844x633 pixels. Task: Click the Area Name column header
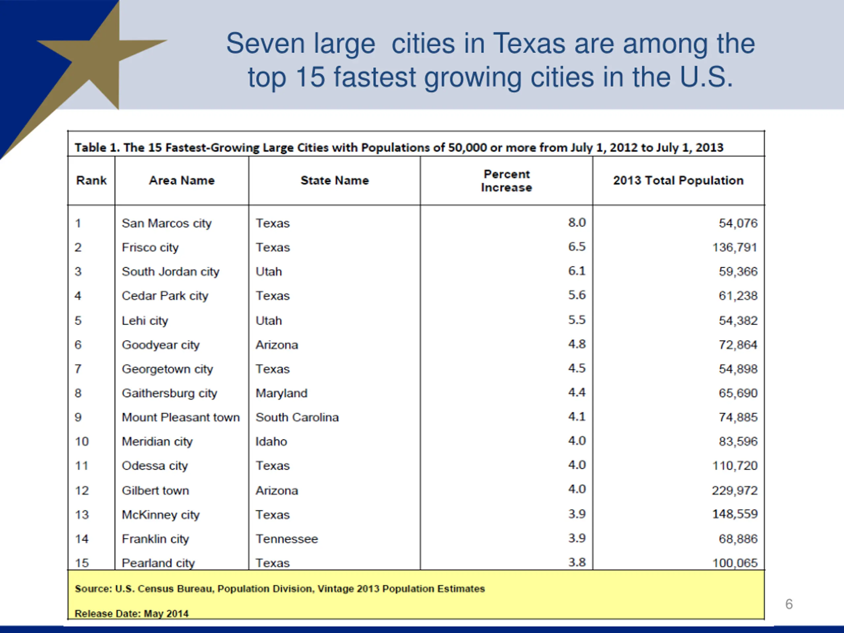pyautogui.click(x=182, y=180)
